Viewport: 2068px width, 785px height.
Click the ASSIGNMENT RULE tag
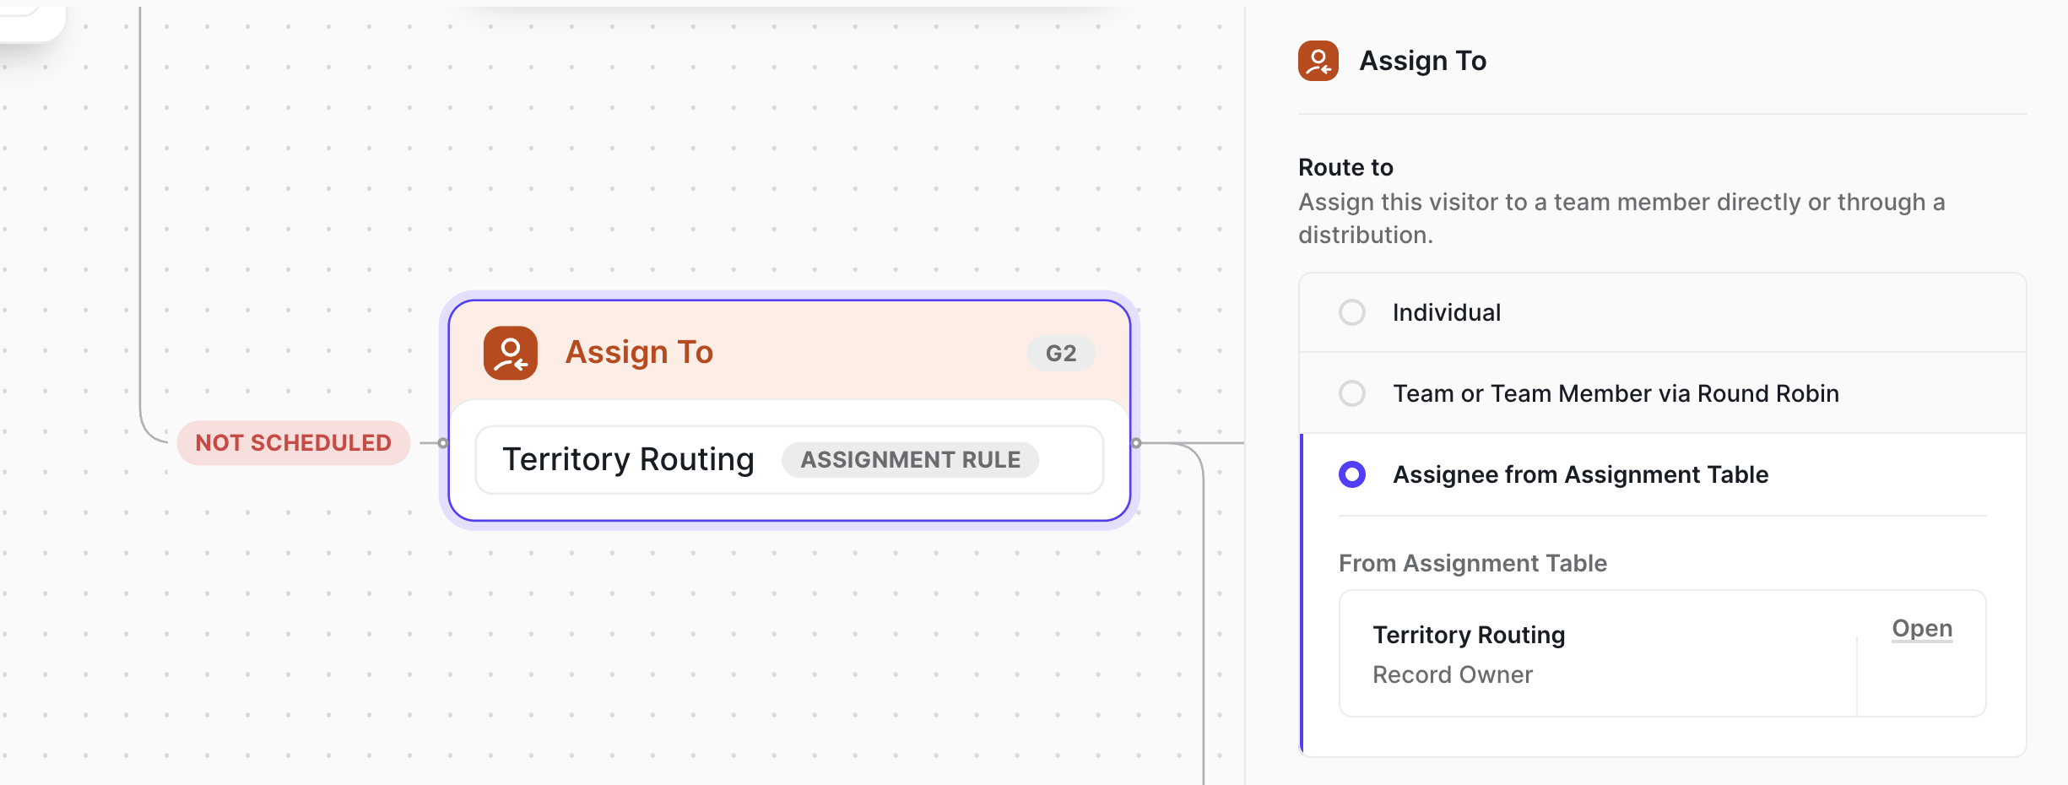pyautogui.click(x=910, y=460)
